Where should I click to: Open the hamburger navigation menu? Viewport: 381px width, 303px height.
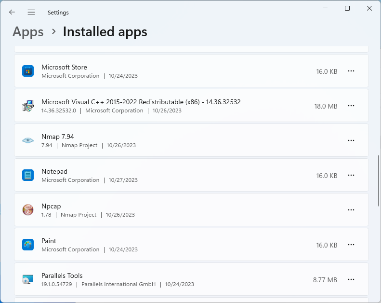click(x=31, y=12)
